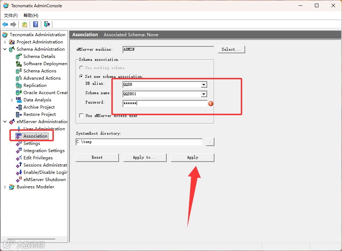Click the Schema Administration node icon
Viewport: 342px width, 251px height.
coord(12,49)
